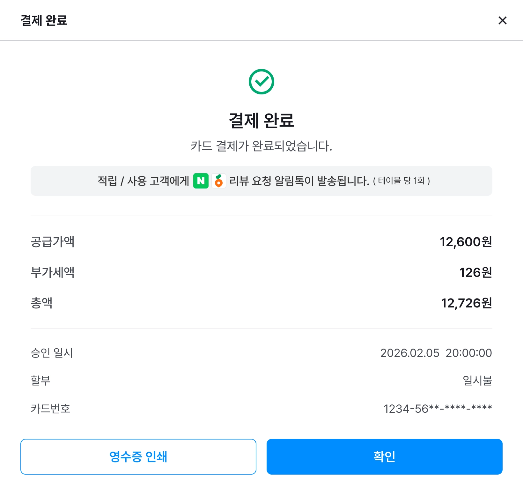523x495 pixels.
Task: Click the large 결제 완료 heading
Action: tap(261, 121)
